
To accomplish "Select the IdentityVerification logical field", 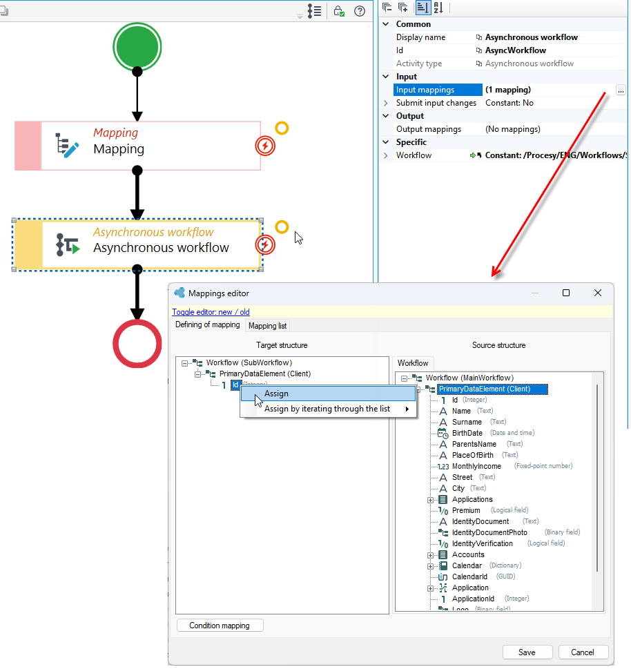I will 482,543.
